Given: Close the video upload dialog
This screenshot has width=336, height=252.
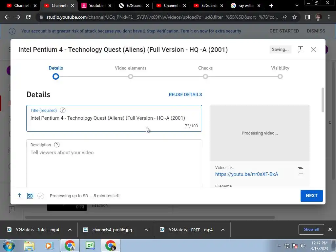Looking at the screenshot, I should 313,50.
